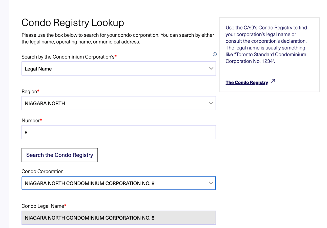Open the Condo Corporation dropdown chevron
The height and width of the screenshot is (228, 327).
[211, 183]
